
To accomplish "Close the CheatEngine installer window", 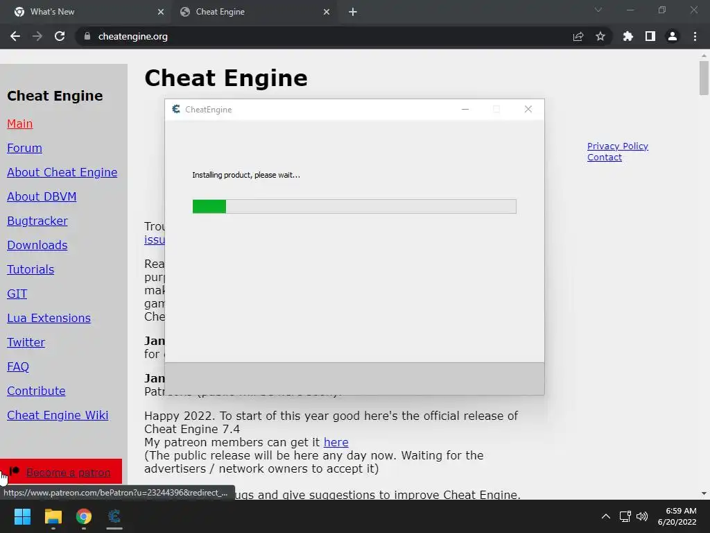I will 528,109.
